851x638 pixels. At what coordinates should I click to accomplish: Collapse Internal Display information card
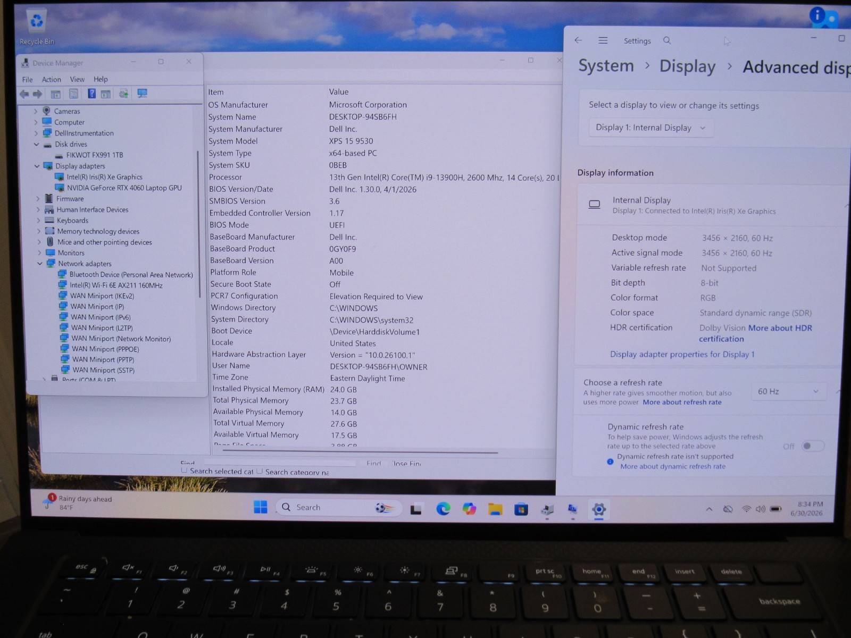[846, 206]
